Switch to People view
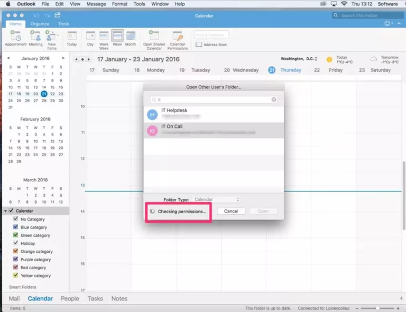 pos(70,299)
